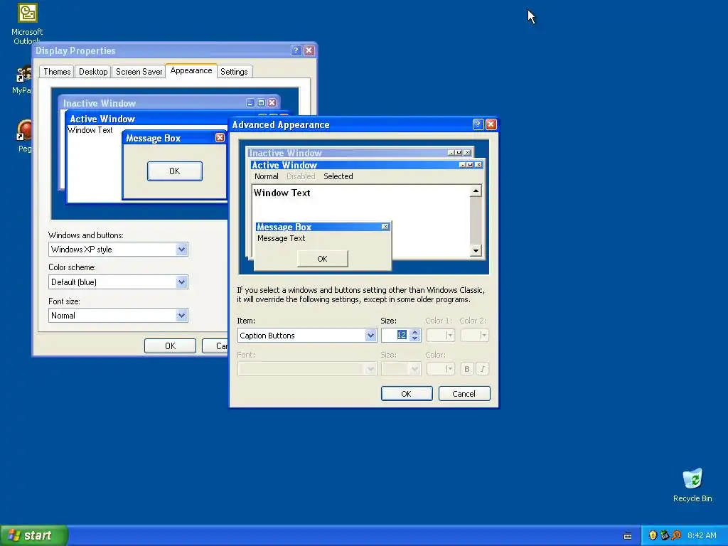Image resolution: width=728 pixels, height=546 pixels.
Task: Click Message Text in preview message box
Action: pyautogui.click(x=281, y=238)
